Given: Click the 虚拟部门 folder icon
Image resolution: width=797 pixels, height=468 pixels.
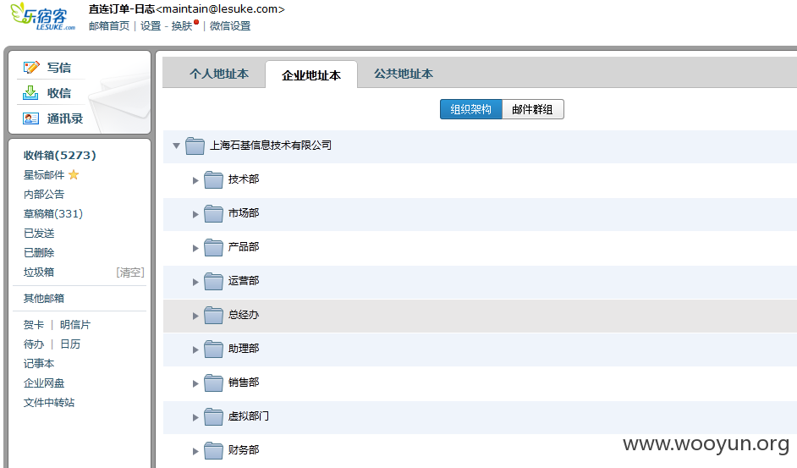Looking at the screenshot, I should pos(213,417).
